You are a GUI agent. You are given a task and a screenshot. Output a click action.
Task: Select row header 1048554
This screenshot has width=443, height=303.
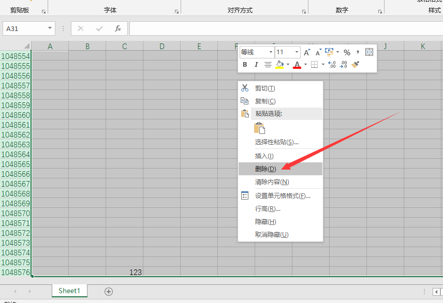(16, 56)
